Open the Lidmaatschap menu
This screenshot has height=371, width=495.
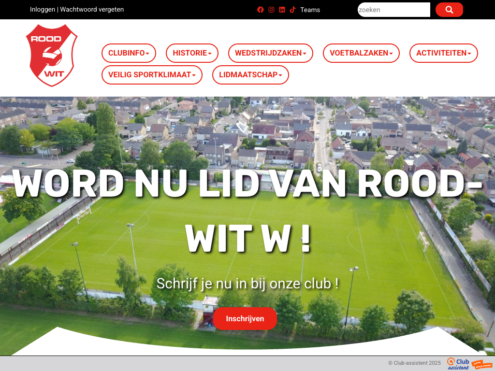point(250,75)
